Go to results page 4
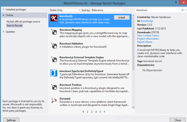The width and height of the screenshot is (187, 122). pos(96,112)
